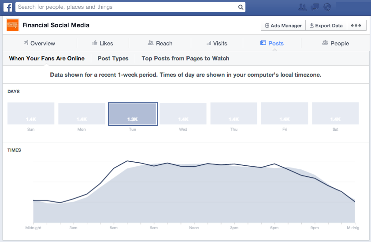Switch to the Visits tab
The height and width of the screenshot is (242, 371).
pyautogui.click(x=217, y=43)
